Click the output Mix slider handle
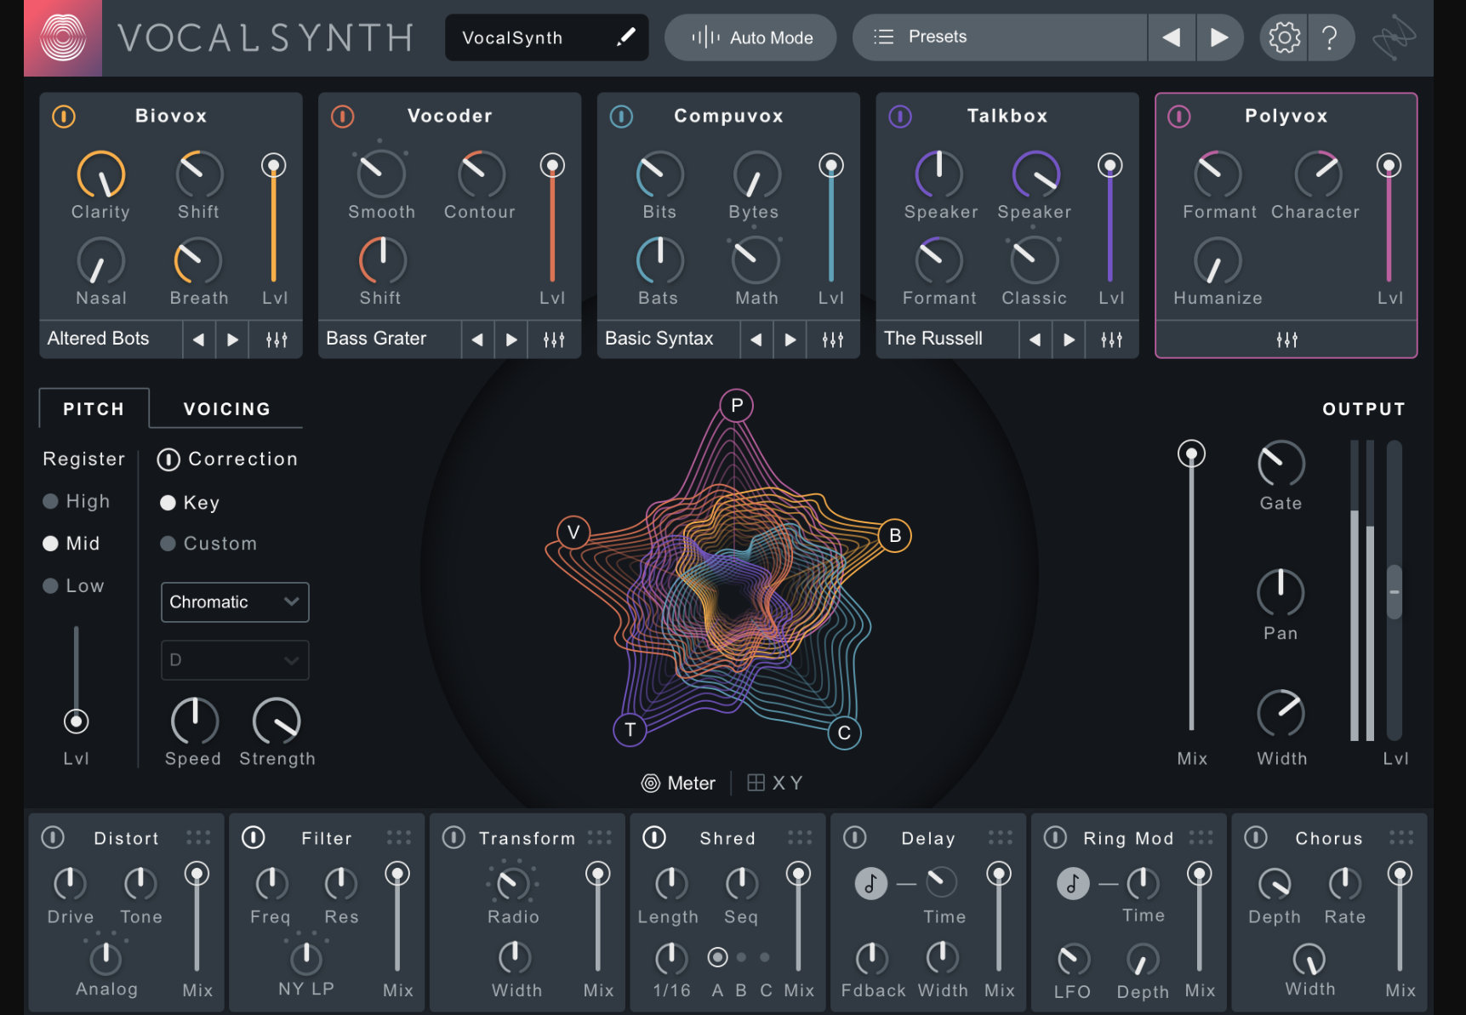 pos(1191,453)
